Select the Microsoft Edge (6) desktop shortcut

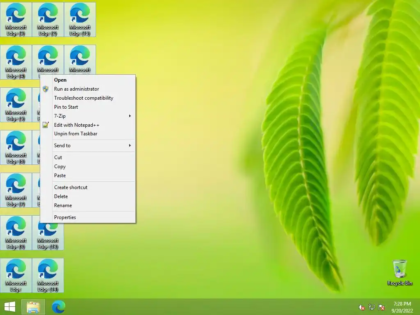16,147
